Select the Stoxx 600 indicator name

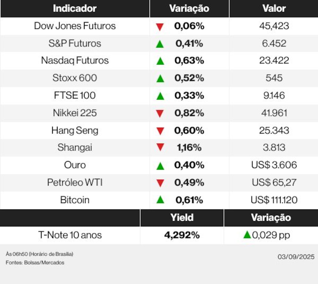click(75, 78)
